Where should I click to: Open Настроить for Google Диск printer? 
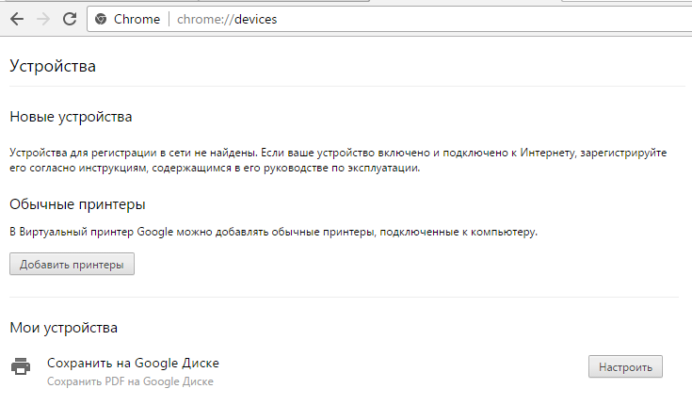pos(625,366)
